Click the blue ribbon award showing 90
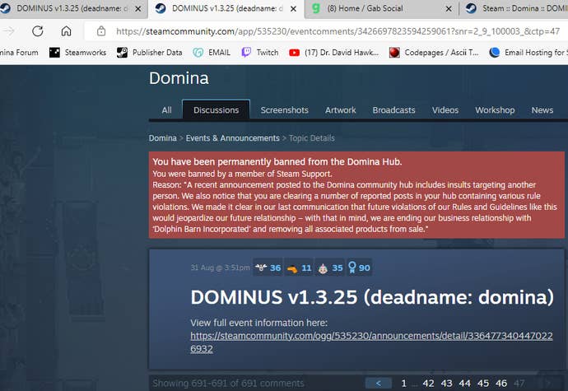Viewport: 568px width, 391px height. coord(358,268)
